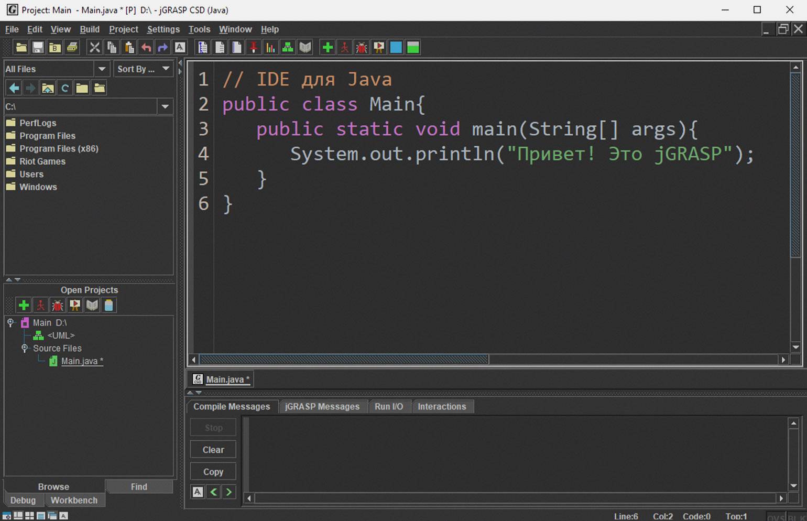Collapse the Main D:\ project node
The width and height of the screenshot is (807, 521).
pyautogui.click(x=10, y=322)
